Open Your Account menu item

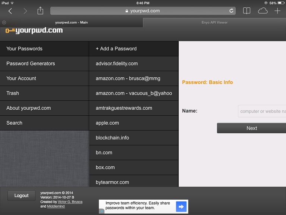(45, 78)
